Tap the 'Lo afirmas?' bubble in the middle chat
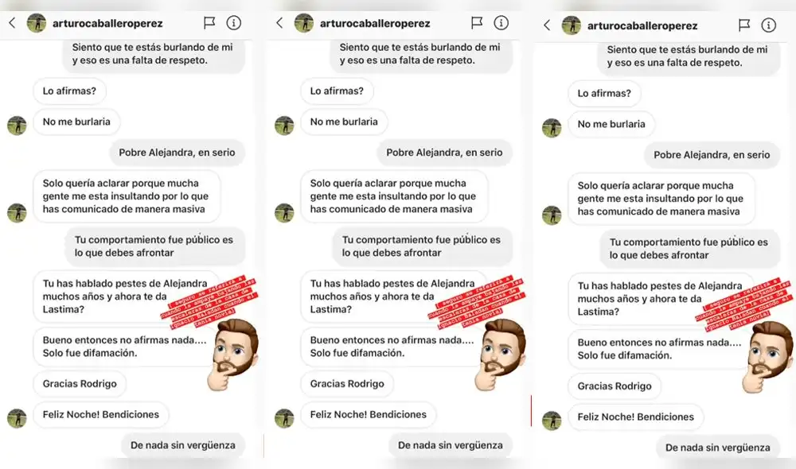The width and height of the screenshot is (796, 469). click(x=337, y=91)
